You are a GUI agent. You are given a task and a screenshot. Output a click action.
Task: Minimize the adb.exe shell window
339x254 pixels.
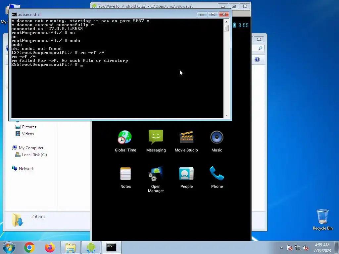pyautogui.click(x=202, y=15)
